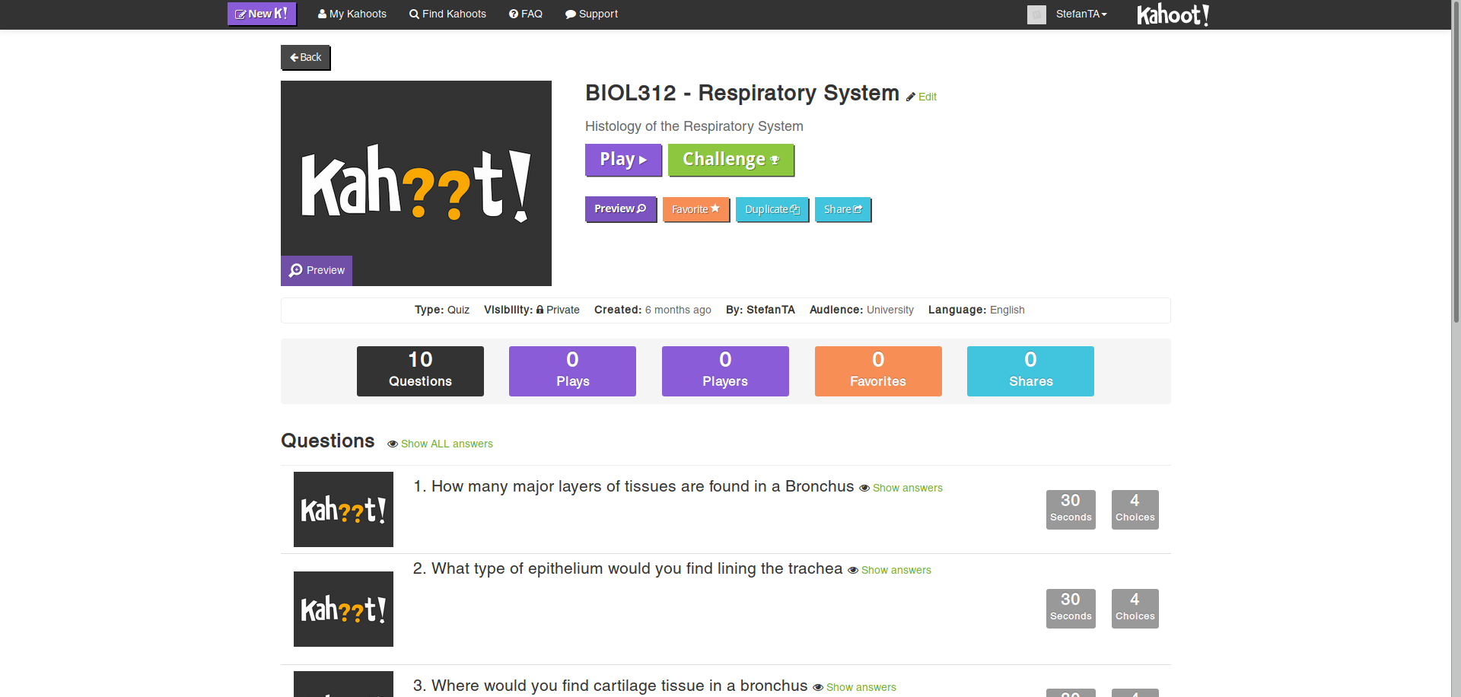Click the 30 Seconds badge for question 2
The image size is (1461, 697).
(1071, 609)
